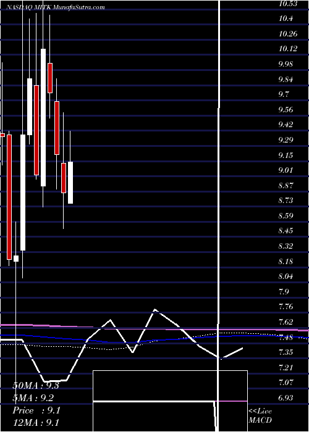Select the tallest white candlestick body

pos(43,117)
